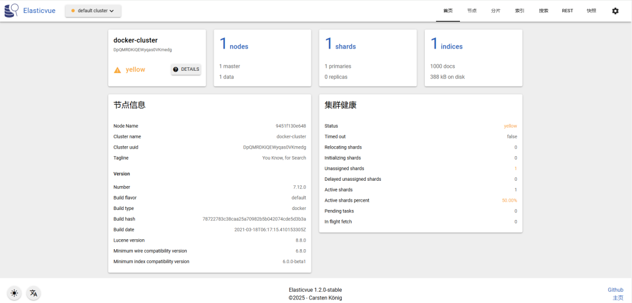Open the 节点 tab
This screenshot has height=303, width=632.
pos(472,11)
